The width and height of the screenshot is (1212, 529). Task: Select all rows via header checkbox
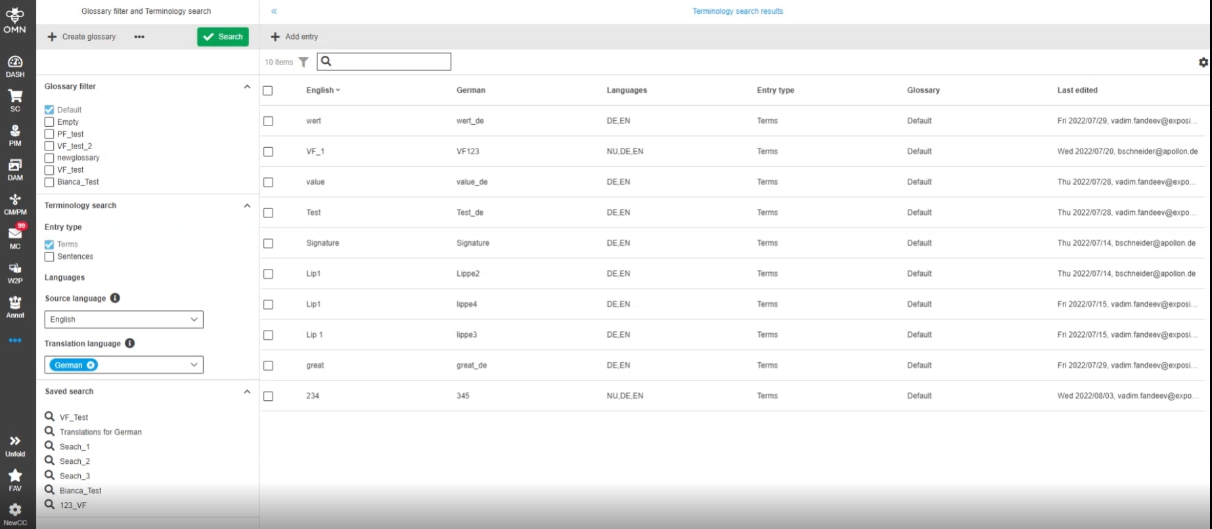pos(268,91)
